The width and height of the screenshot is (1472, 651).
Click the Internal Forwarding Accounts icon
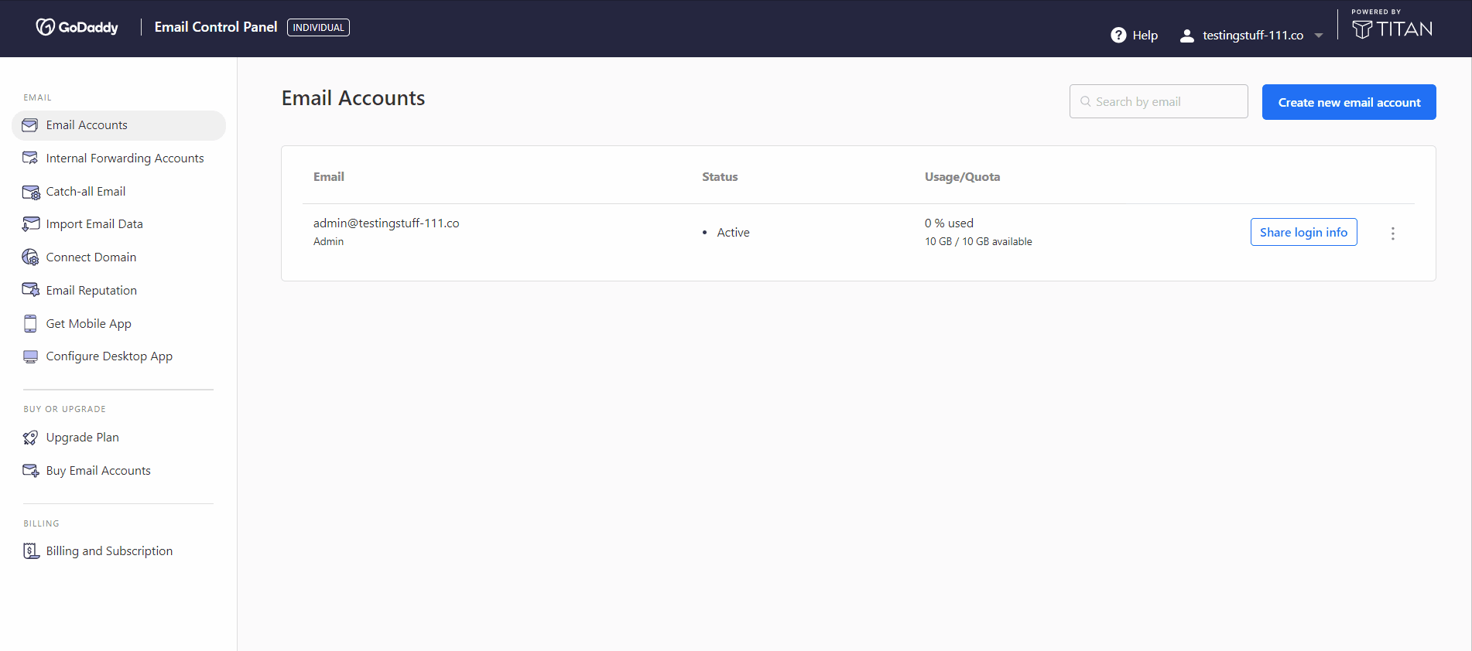tap(30, 158)
